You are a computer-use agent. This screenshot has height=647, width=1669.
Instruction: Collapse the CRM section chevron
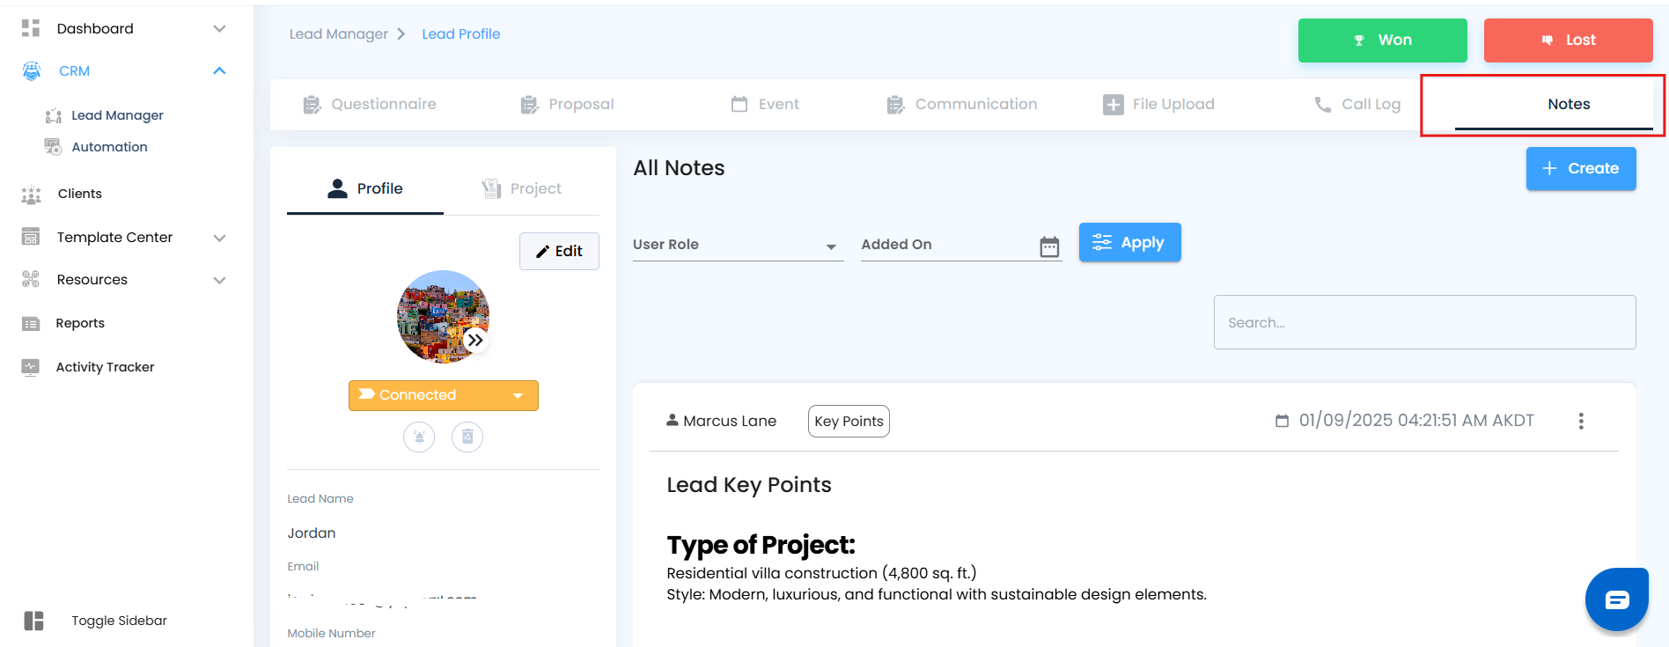[220, 71]
